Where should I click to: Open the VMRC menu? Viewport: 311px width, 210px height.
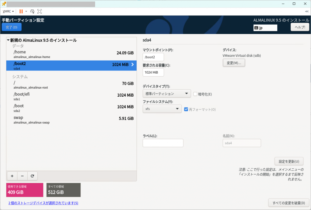8,12
